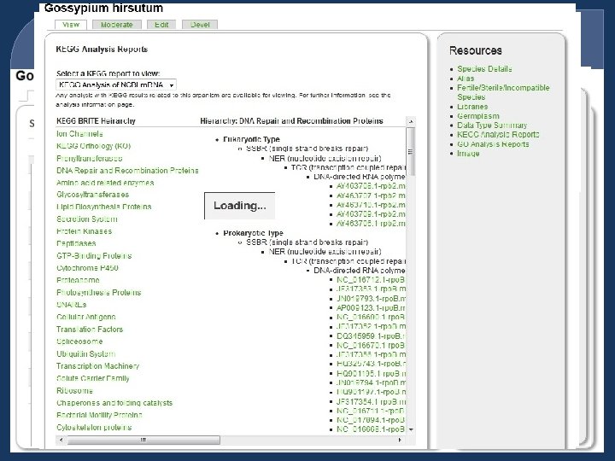
Task: Click horizontal scrollbar thumb
Action: [143, 440]
